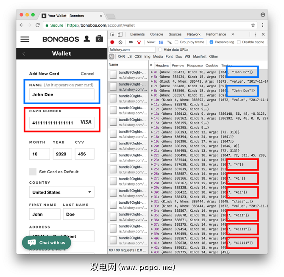Open the Country dropdown showing United States

click(x=62, y=192)
